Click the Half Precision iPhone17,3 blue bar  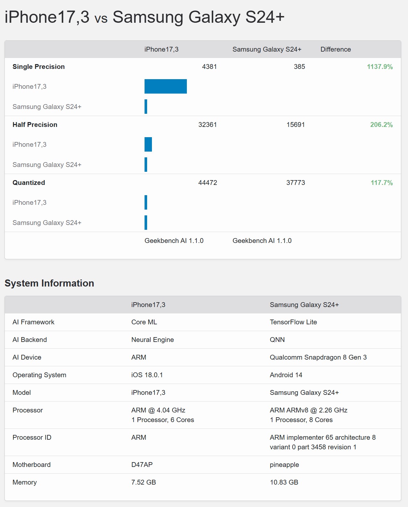148,145
